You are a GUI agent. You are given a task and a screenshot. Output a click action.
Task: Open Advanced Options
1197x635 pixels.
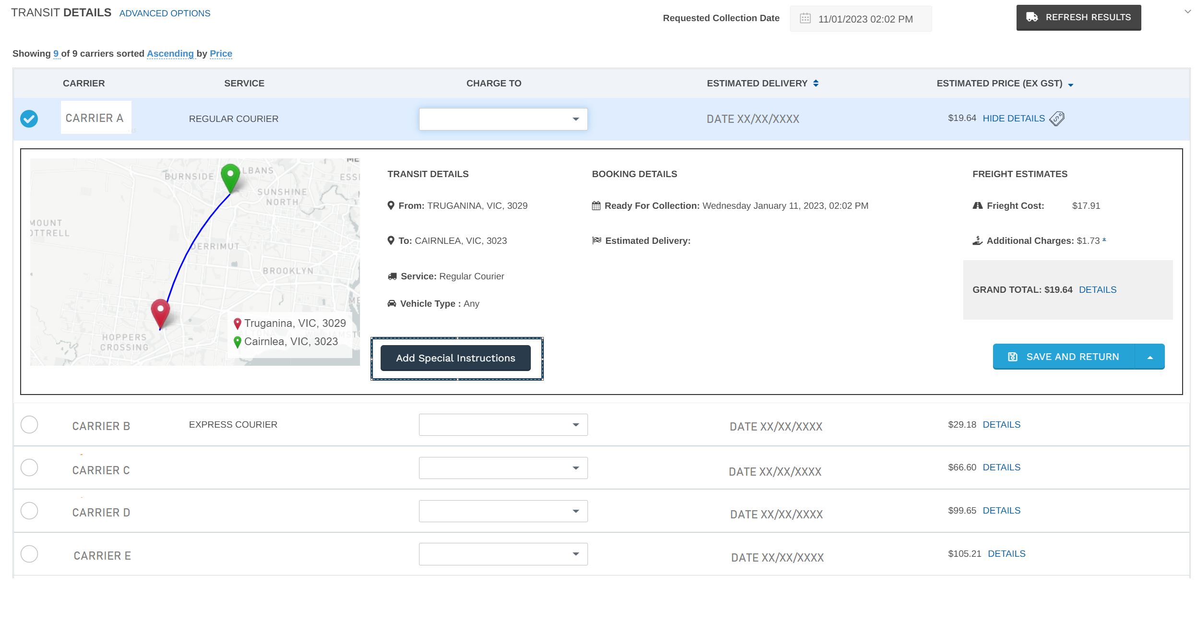[x=165, y=13]
